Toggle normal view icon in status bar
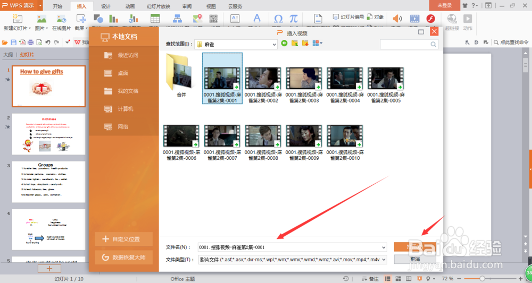This screenshot has width=532, height=283. coord(387,279)
